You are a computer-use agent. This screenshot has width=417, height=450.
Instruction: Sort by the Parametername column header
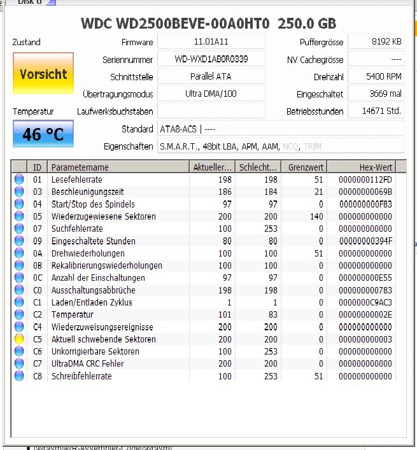click(x=118, y=167)
